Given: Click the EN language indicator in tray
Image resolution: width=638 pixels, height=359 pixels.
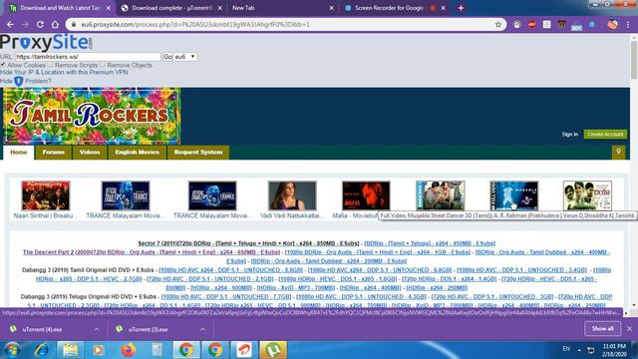Looking at the screenshot, I should (566, 349).
